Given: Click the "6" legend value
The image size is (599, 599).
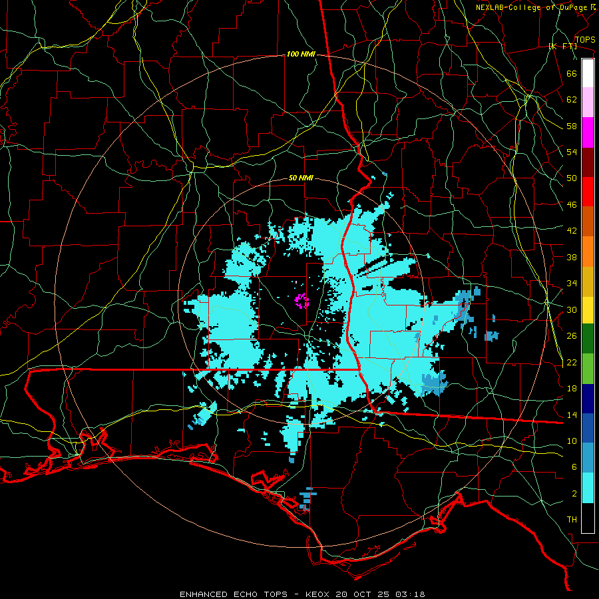Looking at the screenshot, I should (574, 467).
